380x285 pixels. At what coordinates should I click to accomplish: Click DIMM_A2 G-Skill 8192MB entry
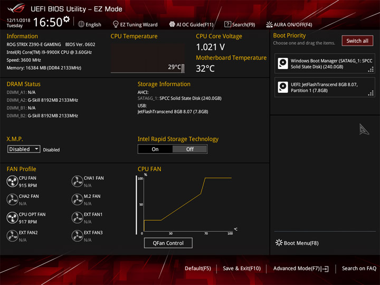pyautogui.click(x=42, y=100)
